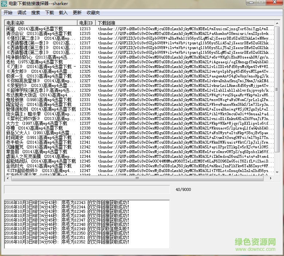Click the list scroll up arrow
This screenshot has height=256, width=284.
pyautogui.click(x=277, y=23)
